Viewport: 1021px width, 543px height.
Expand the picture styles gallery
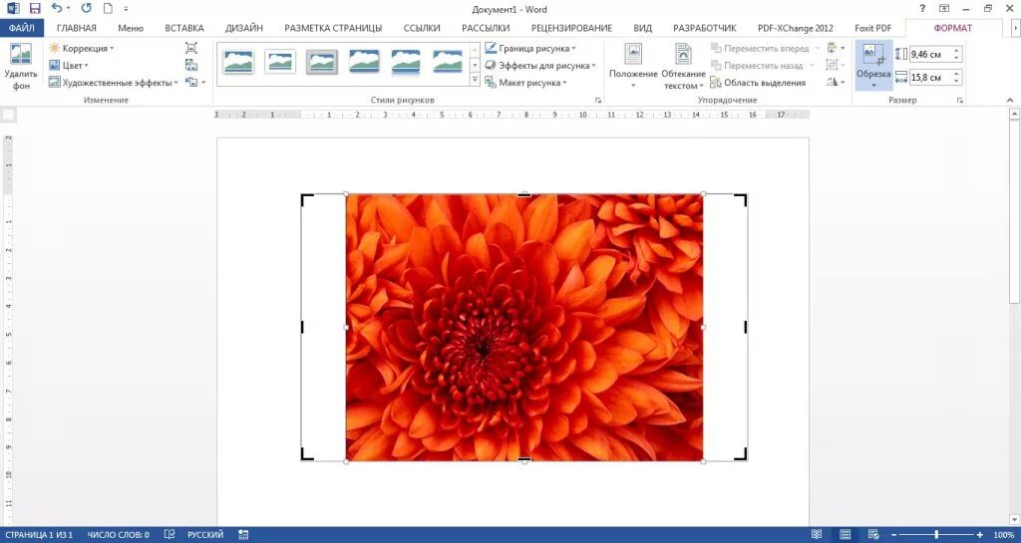tap(475, 80)
